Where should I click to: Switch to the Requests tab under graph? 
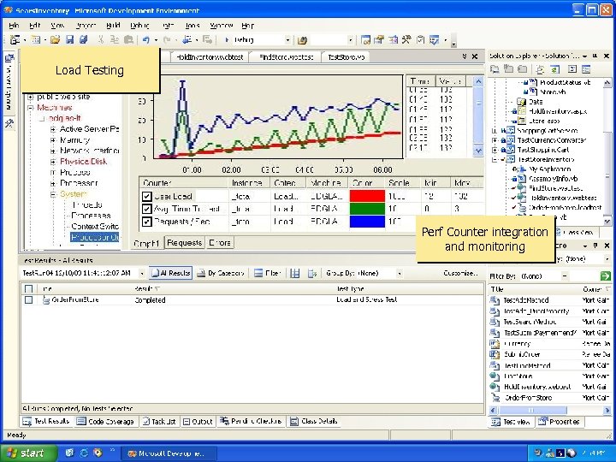pyautogui.click(x=184, y=243)
